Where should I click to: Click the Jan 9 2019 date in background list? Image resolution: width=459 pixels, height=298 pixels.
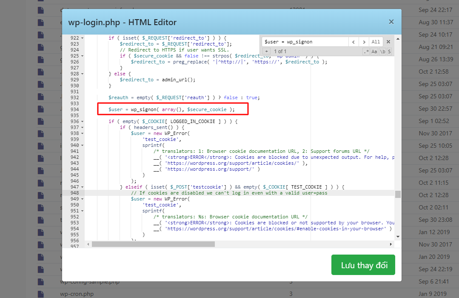click(433, 294)
